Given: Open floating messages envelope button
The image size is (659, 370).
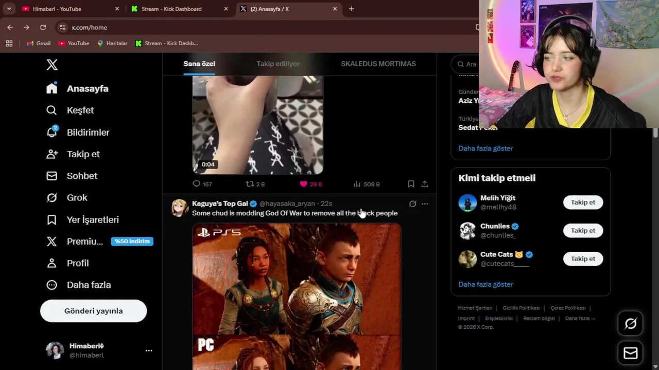Looking at the screenshot, I should click(631, 353).
